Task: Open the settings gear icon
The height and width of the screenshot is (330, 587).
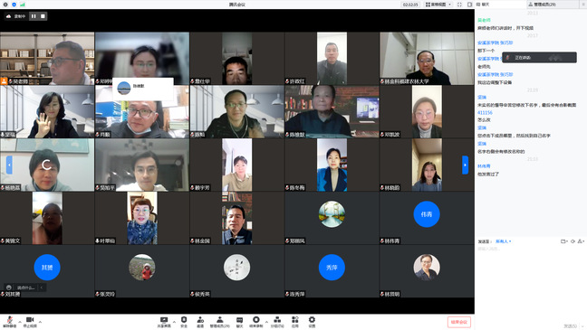Action: [312, 322]
